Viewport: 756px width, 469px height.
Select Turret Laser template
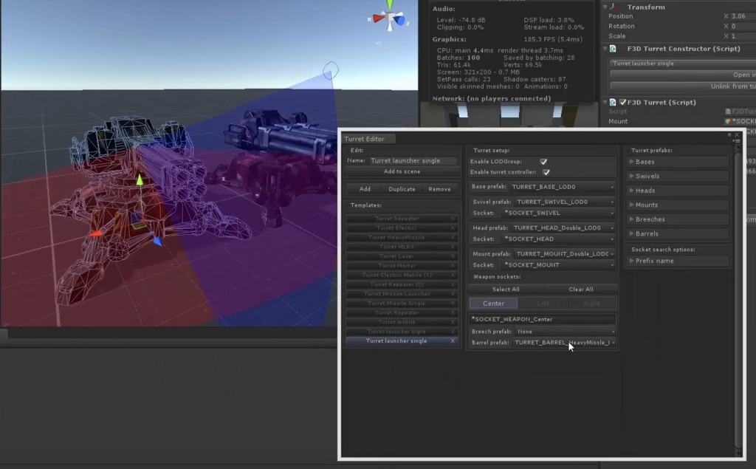click(396, 256)
